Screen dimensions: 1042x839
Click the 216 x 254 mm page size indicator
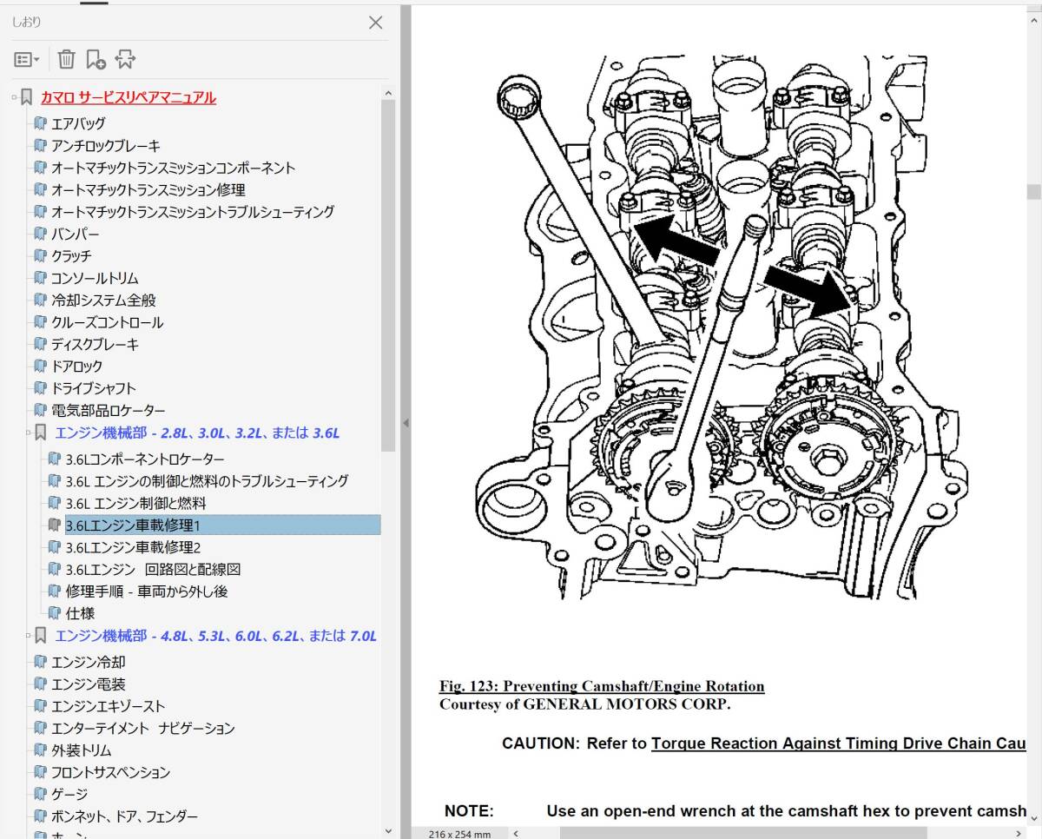[x=459, y=834]
